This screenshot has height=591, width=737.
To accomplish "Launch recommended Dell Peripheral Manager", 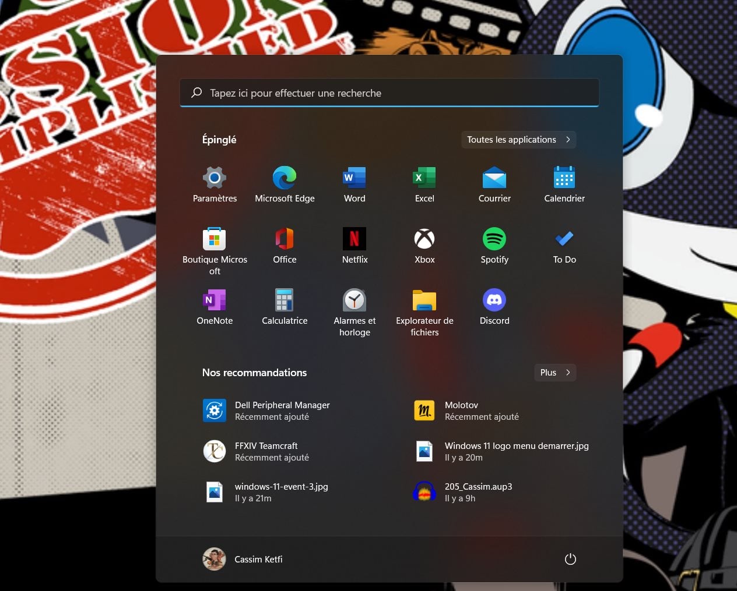I will (282, 410).
